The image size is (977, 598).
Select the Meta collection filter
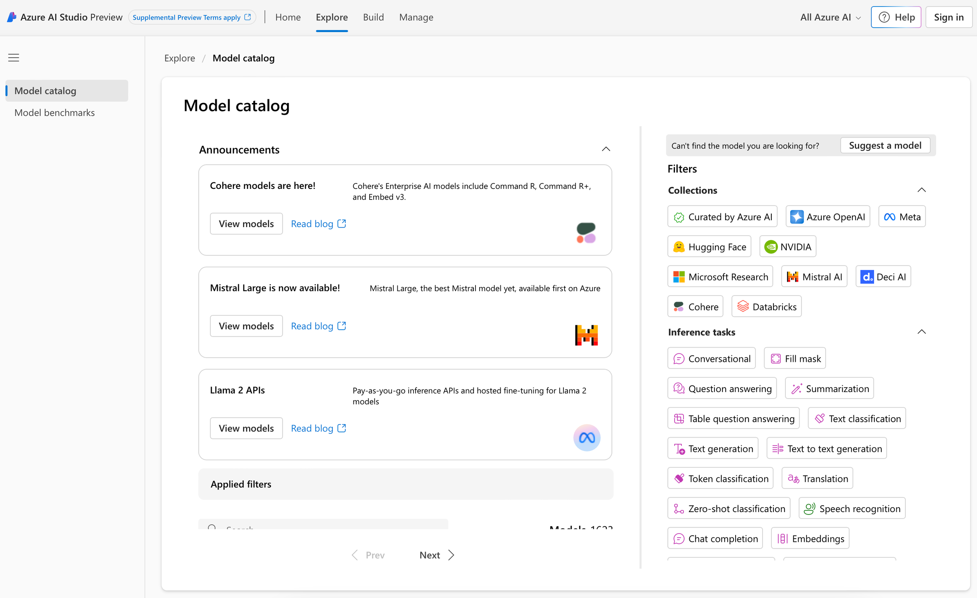[x=902, y=216]
